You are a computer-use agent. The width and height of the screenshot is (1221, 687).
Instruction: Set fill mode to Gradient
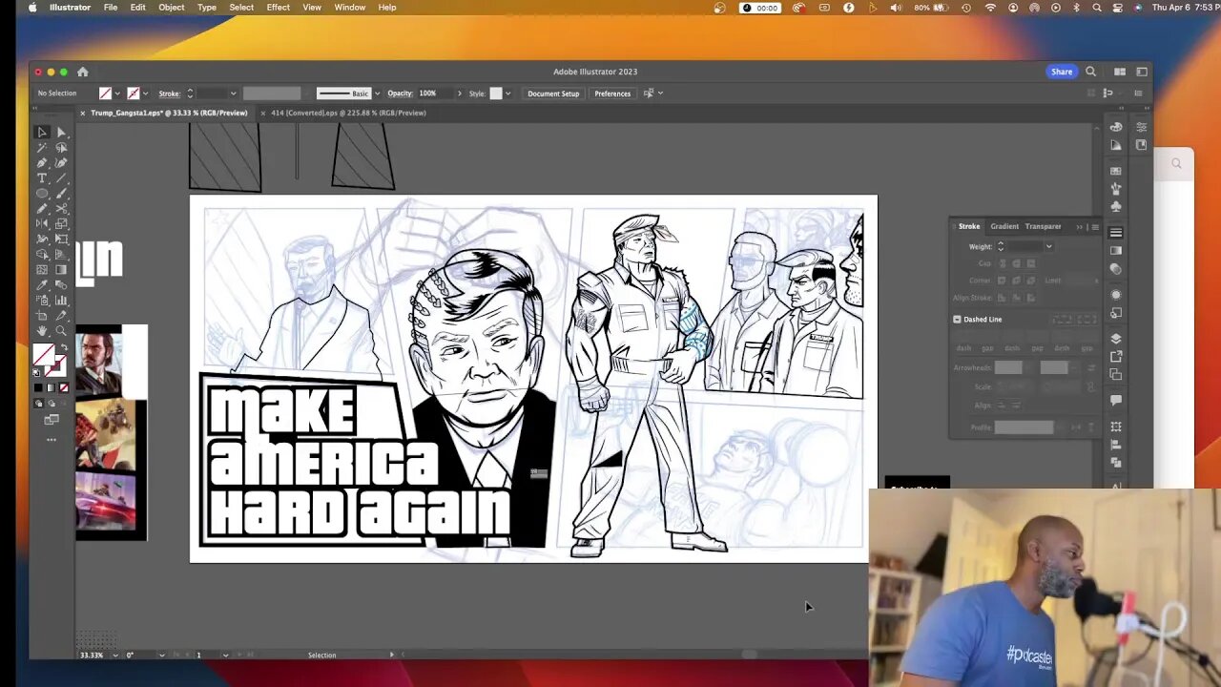tap(51, 387)
